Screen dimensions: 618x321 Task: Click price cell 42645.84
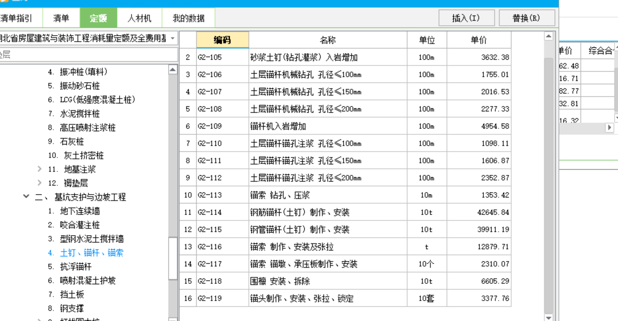point(479,212)
